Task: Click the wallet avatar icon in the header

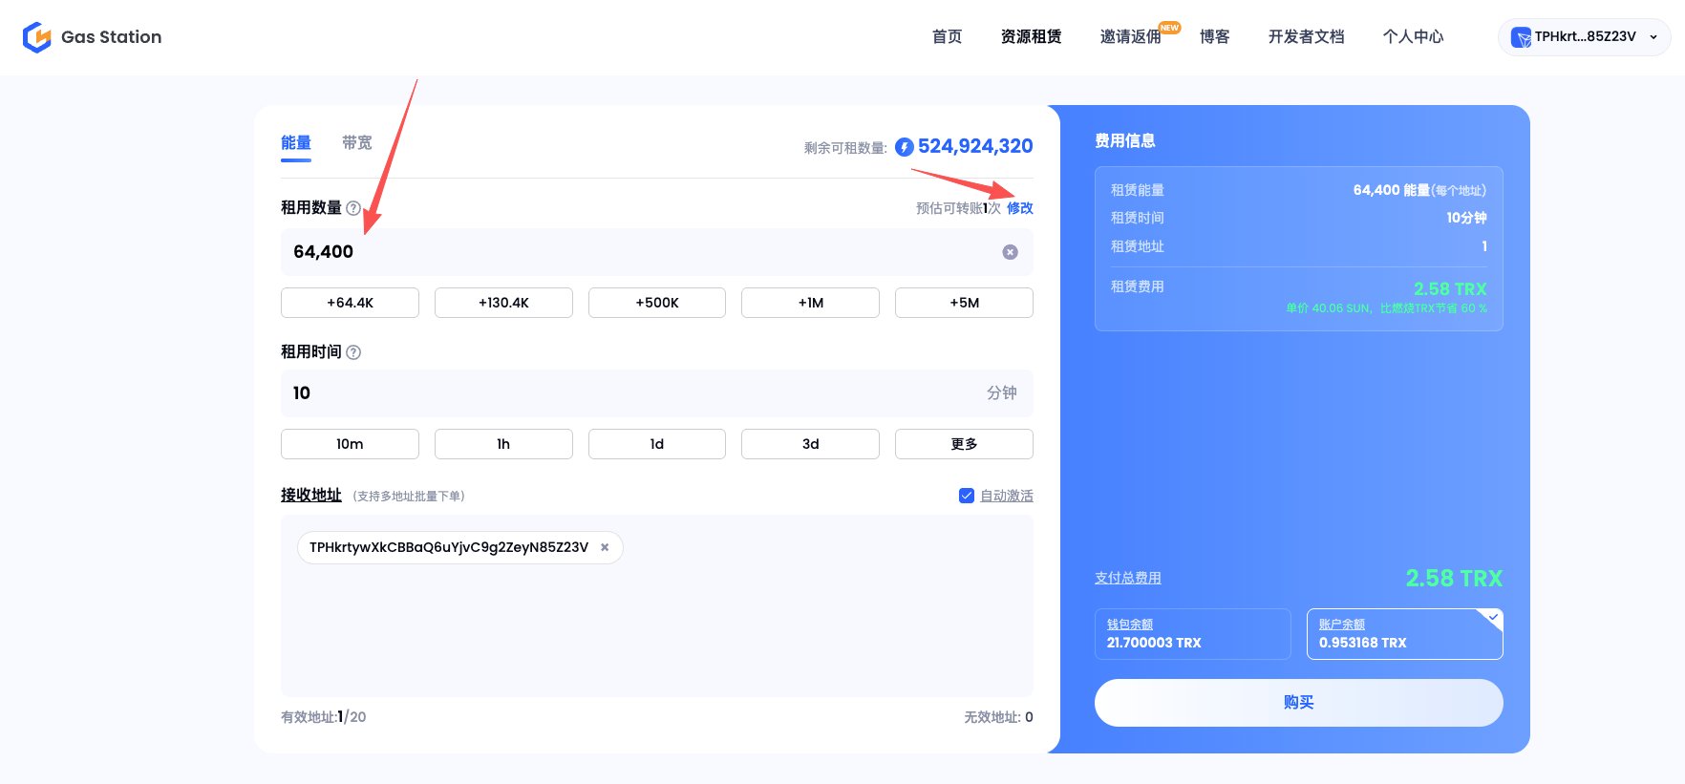Action: (1521, 37)
